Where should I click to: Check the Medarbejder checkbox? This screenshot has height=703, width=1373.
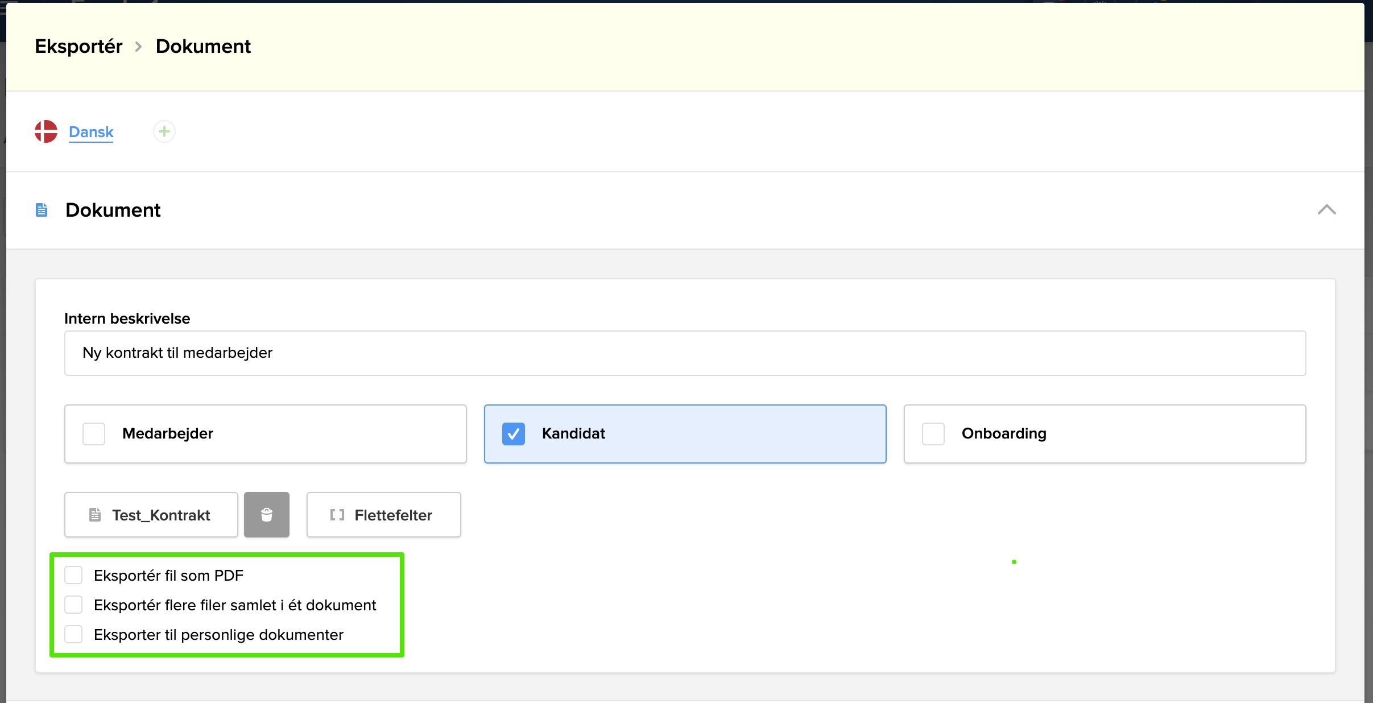[x=94, y=434]
